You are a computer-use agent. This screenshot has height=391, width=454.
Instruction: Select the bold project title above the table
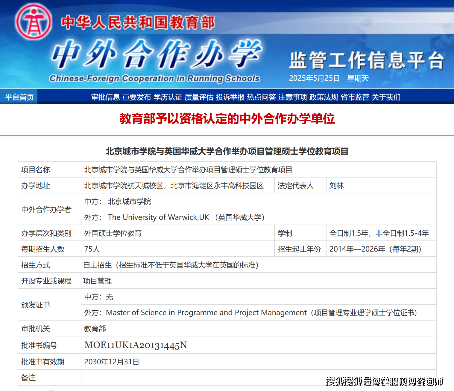pyautogui.click(x=227, y=151)
